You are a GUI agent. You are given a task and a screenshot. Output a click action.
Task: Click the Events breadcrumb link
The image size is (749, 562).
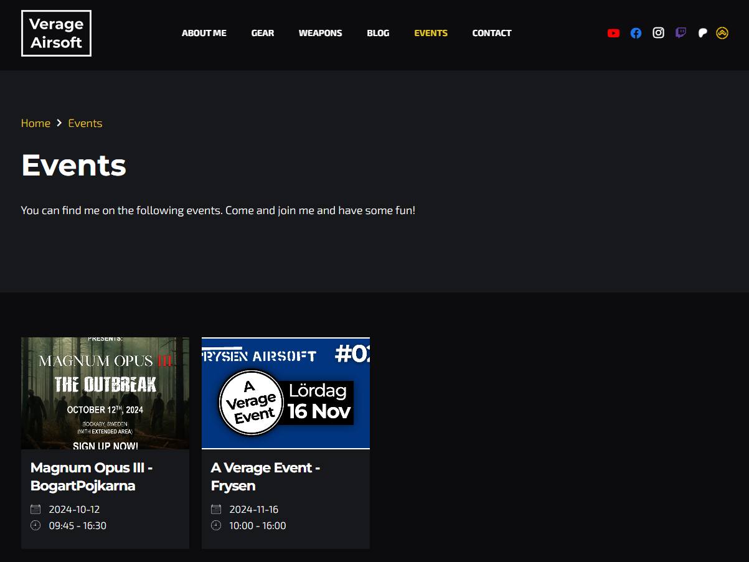[x=85, y=123]
